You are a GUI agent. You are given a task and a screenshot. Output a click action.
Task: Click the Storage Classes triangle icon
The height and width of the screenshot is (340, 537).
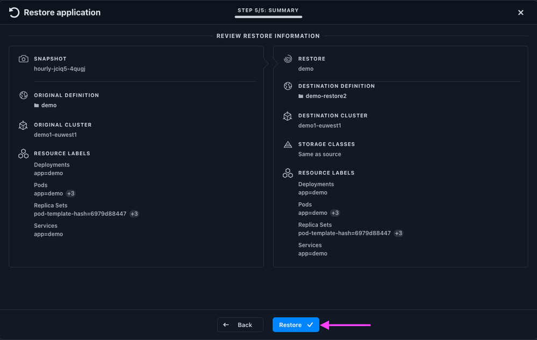pyautogui.click(x=288, y=144)
